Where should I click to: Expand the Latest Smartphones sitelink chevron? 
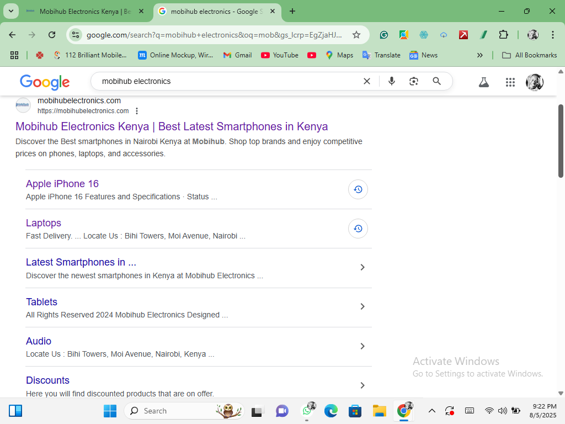[x=363, y=267]
